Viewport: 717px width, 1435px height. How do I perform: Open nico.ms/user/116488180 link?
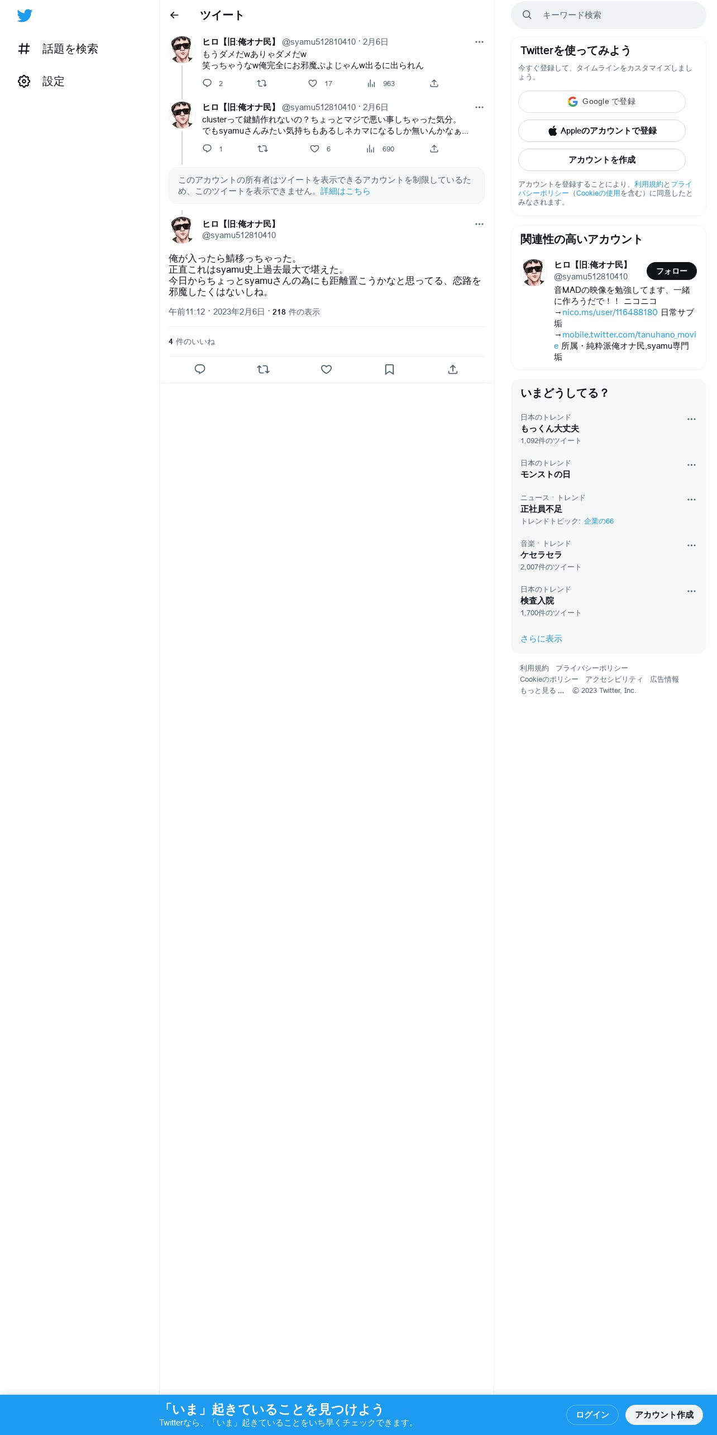[610, 312]
